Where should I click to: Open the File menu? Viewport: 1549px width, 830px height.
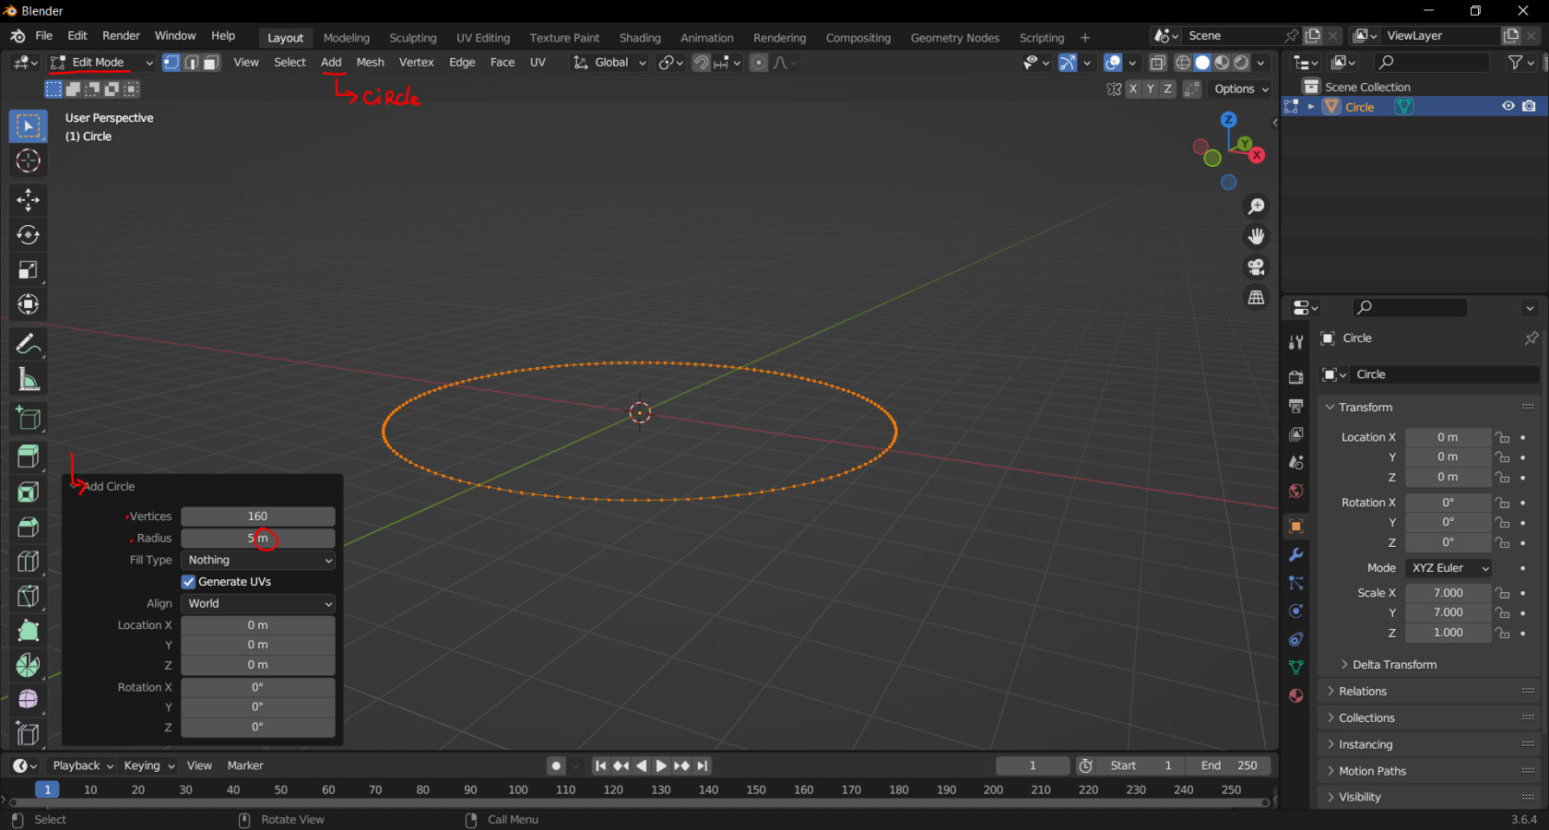tap(43, 36)
